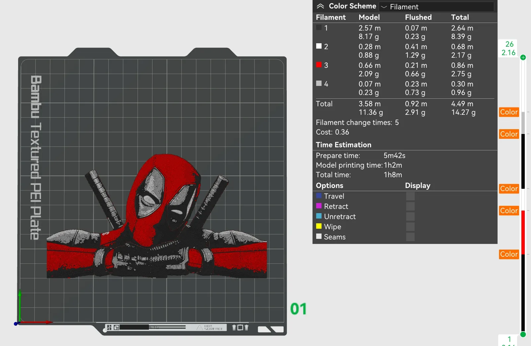Click the 'Flushed' column header
Viewport: 531px width, 346px height.
(x=418, y=17)
